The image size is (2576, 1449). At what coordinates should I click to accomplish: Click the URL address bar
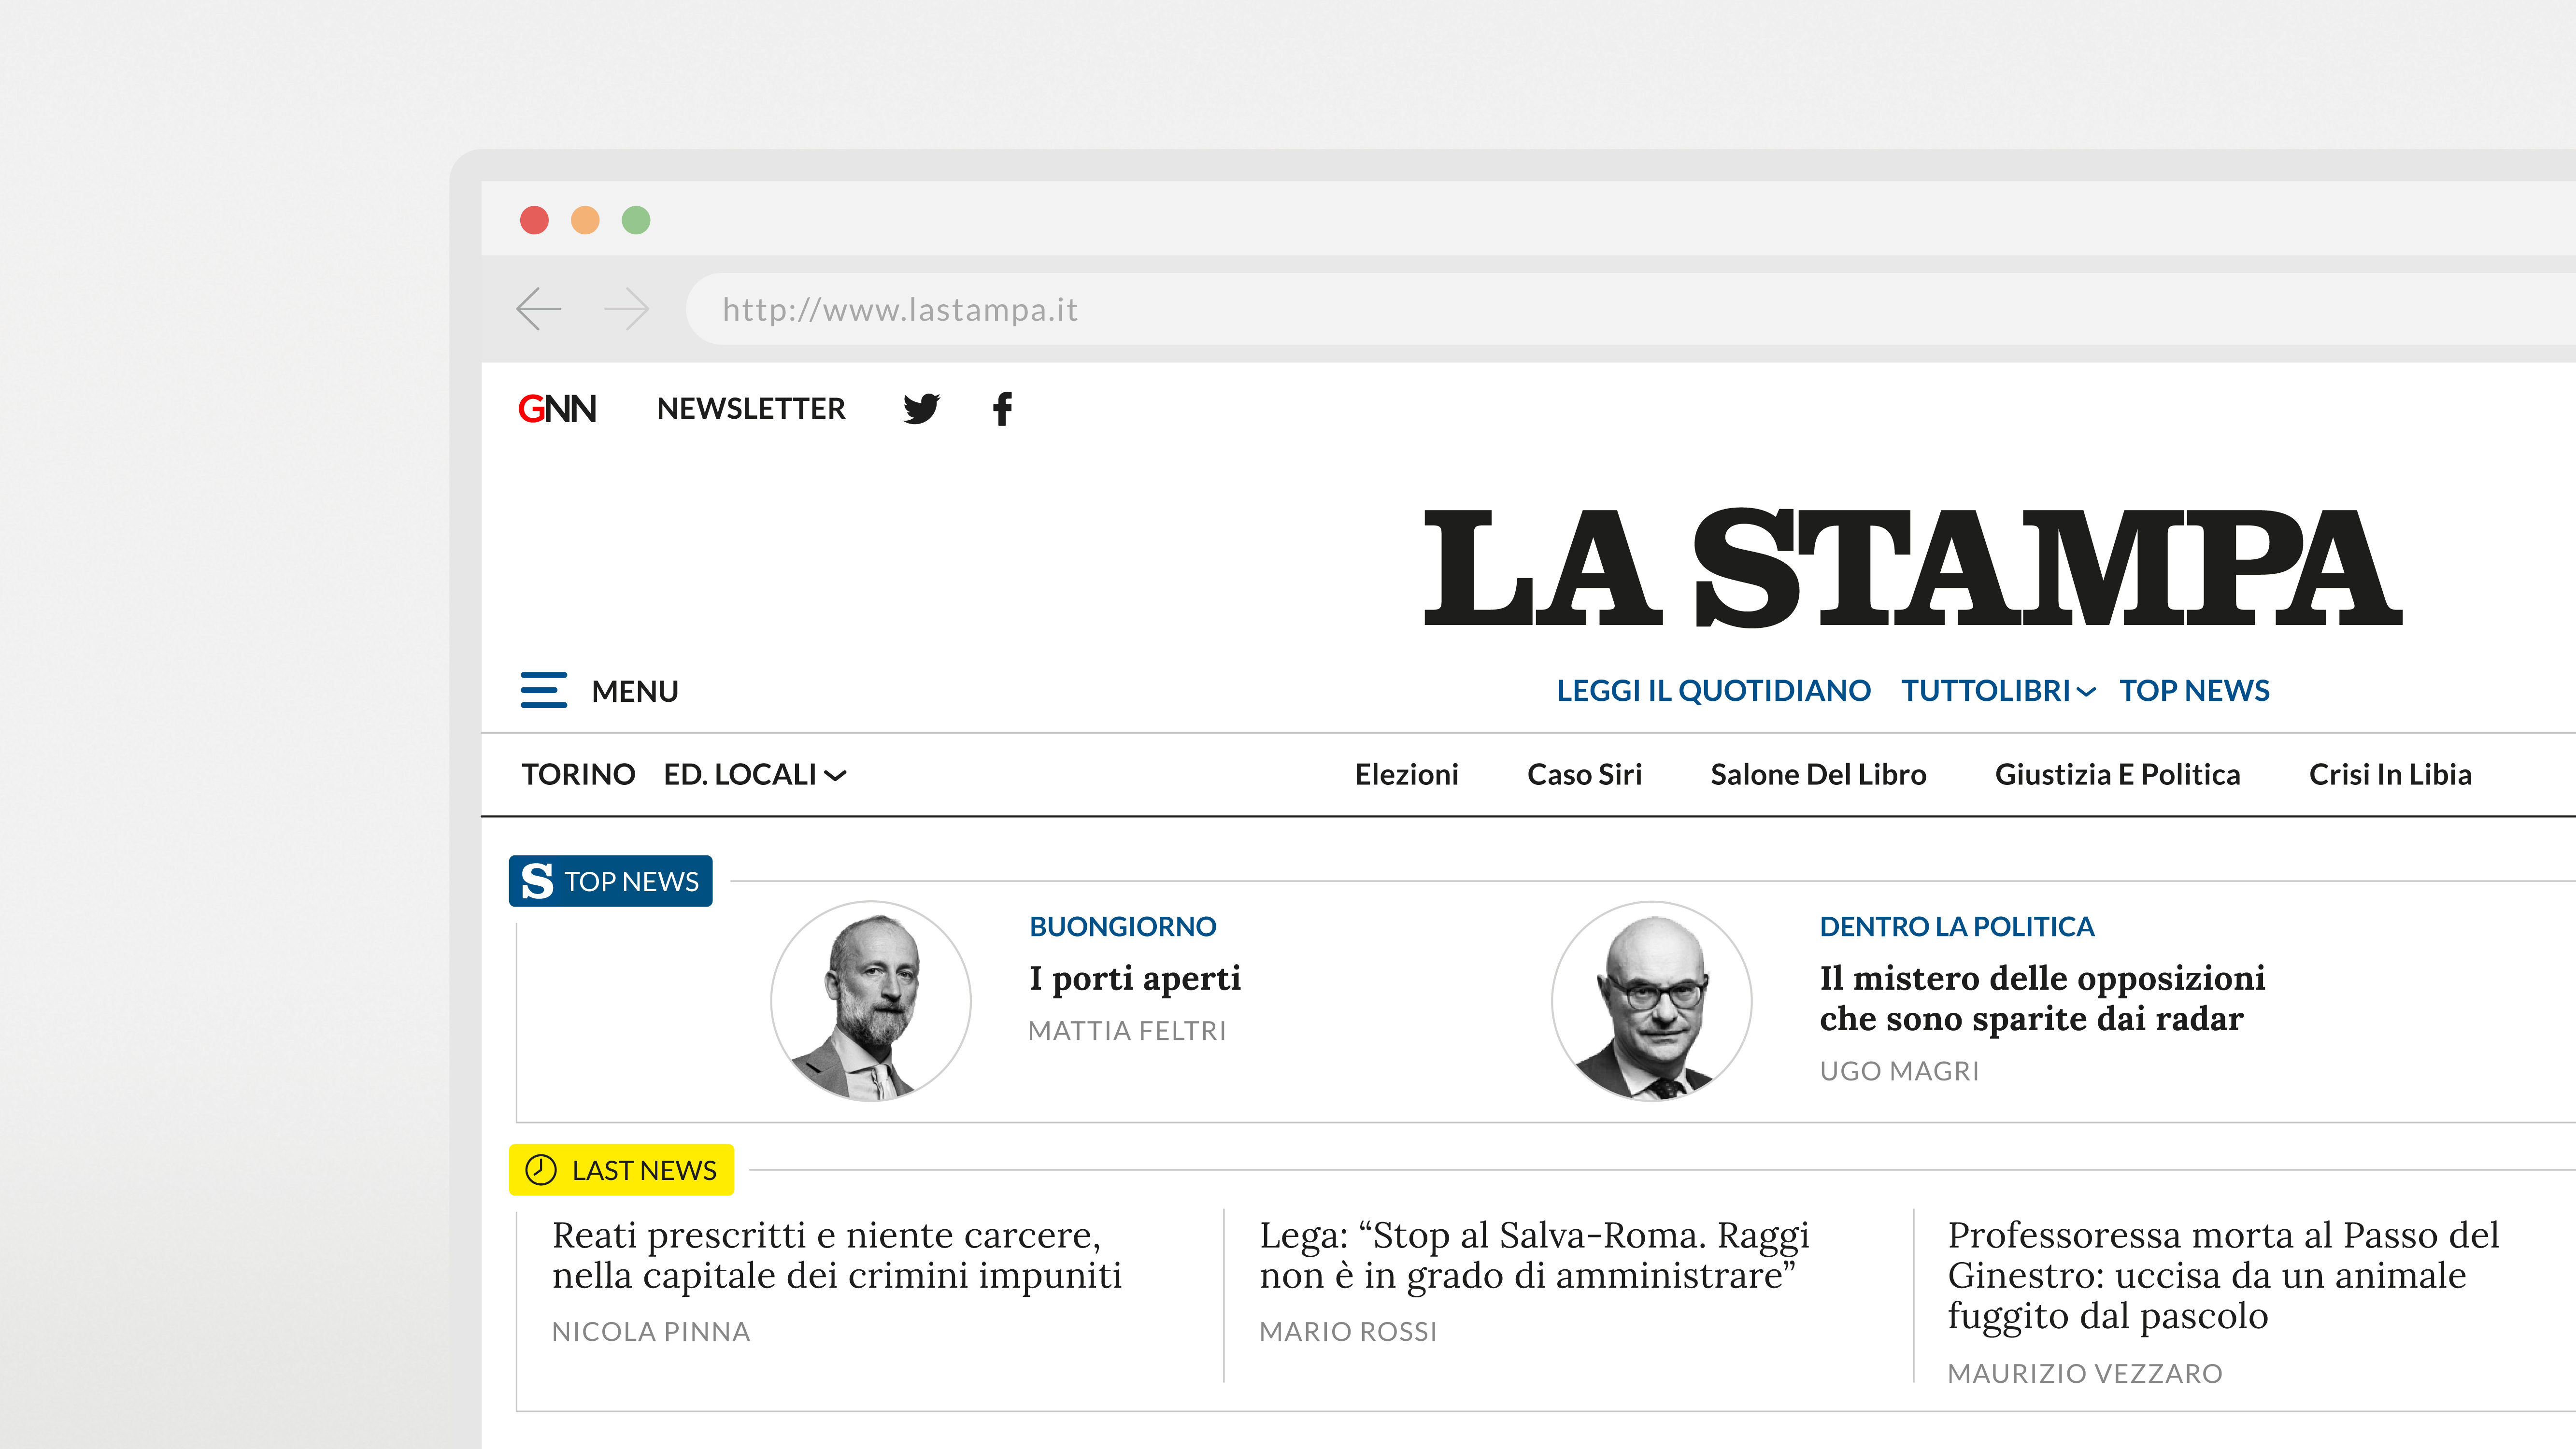pyautogui.click(x=1630, y=309)
